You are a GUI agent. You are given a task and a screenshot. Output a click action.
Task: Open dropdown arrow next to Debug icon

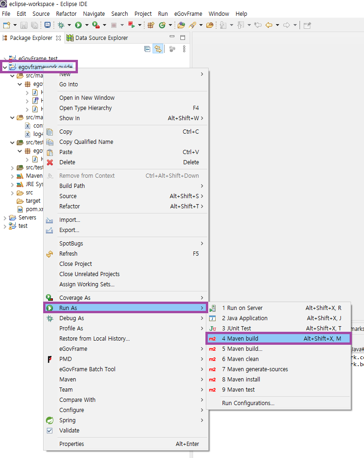point(69,25)
